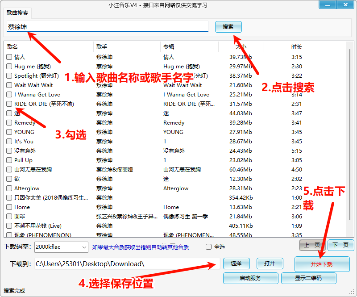Enable the 全选 select-all checkbox

208,247
